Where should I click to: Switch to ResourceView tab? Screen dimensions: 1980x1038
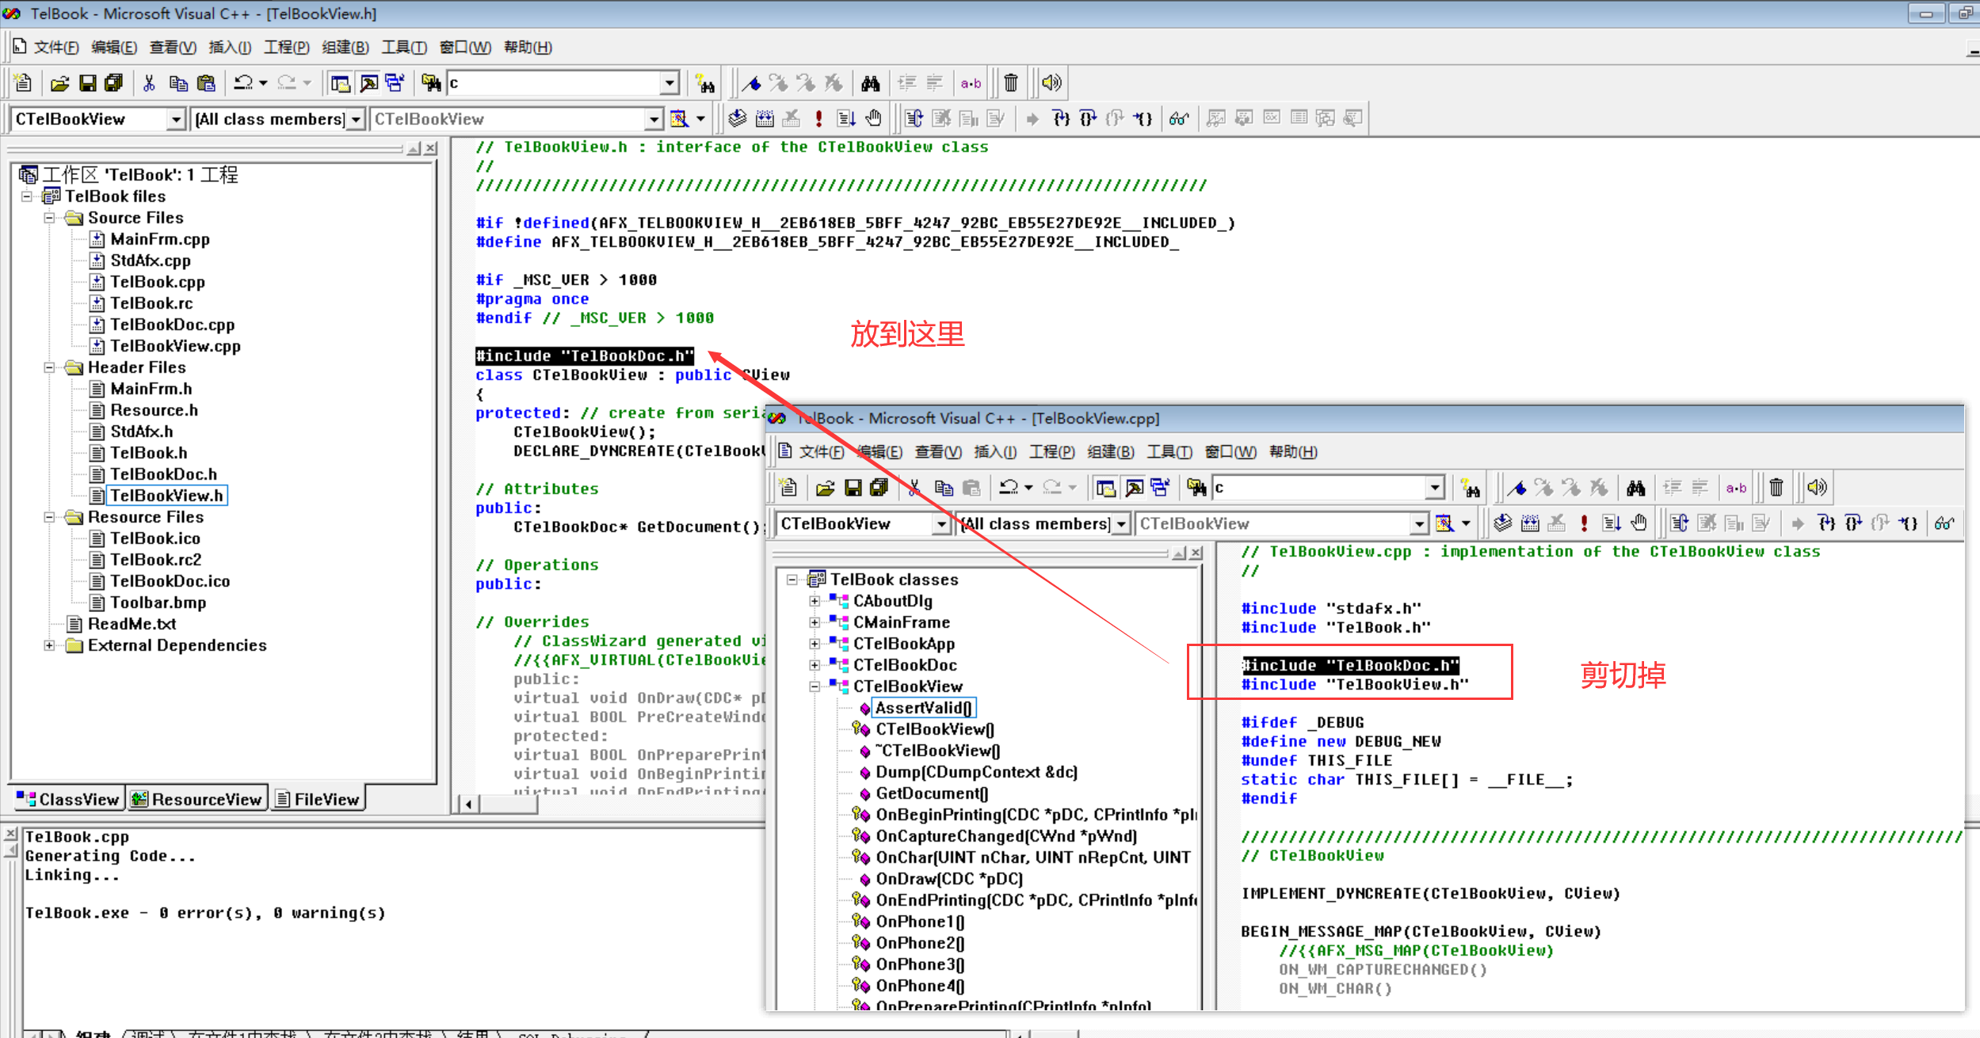pos(196,799)
